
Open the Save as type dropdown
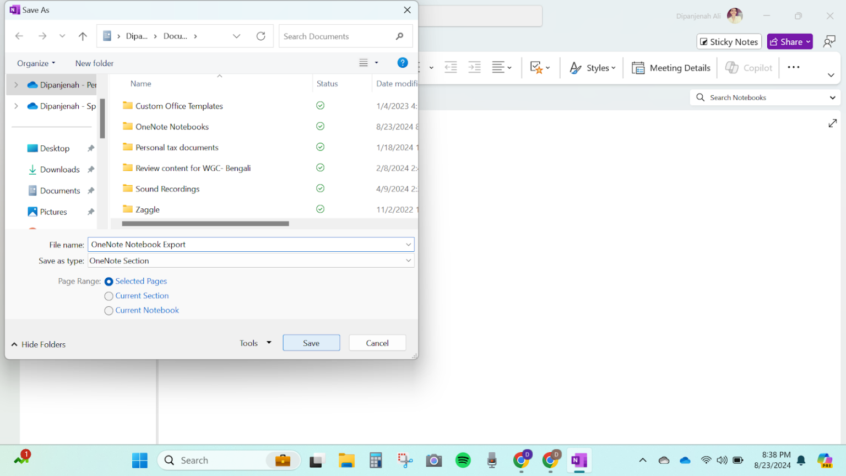(x=408, y=260)
